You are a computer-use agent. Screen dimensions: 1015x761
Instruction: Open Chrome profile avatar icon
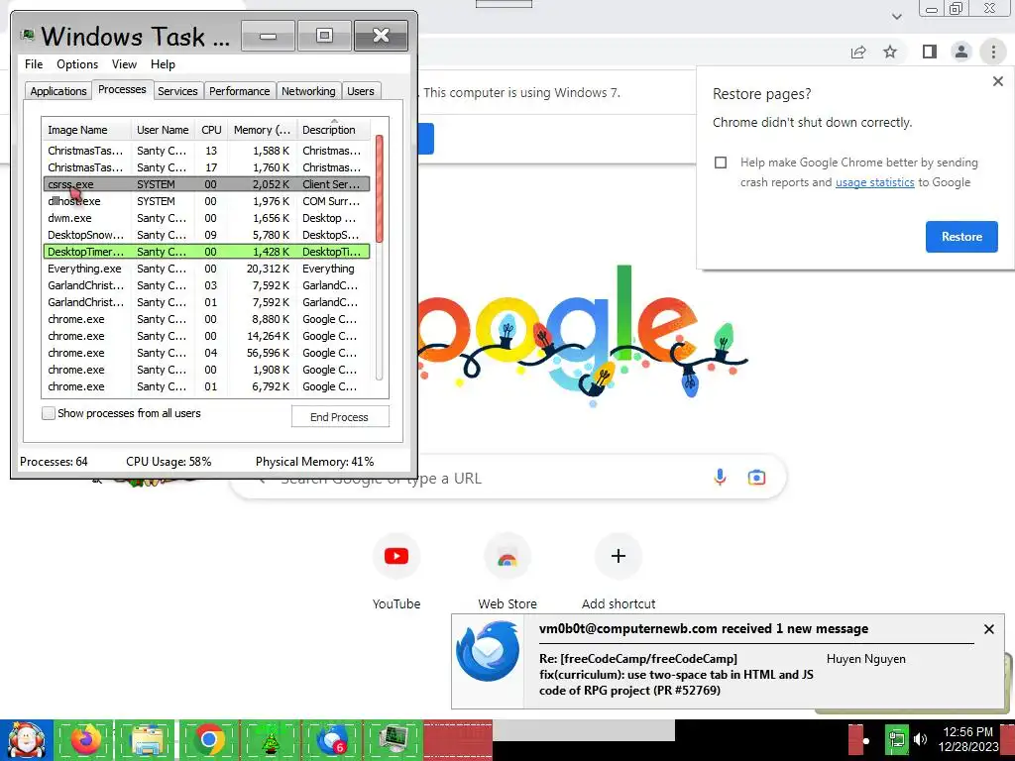(x=961, y=52)
